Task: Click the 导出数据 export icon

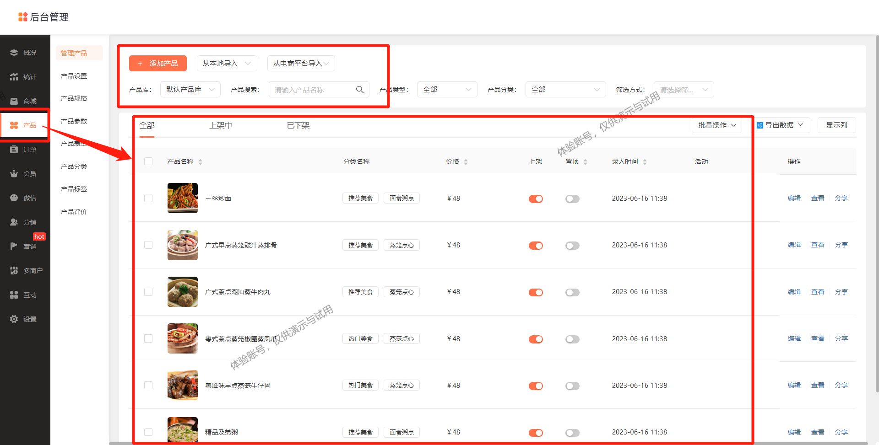Action: point(760,125)
